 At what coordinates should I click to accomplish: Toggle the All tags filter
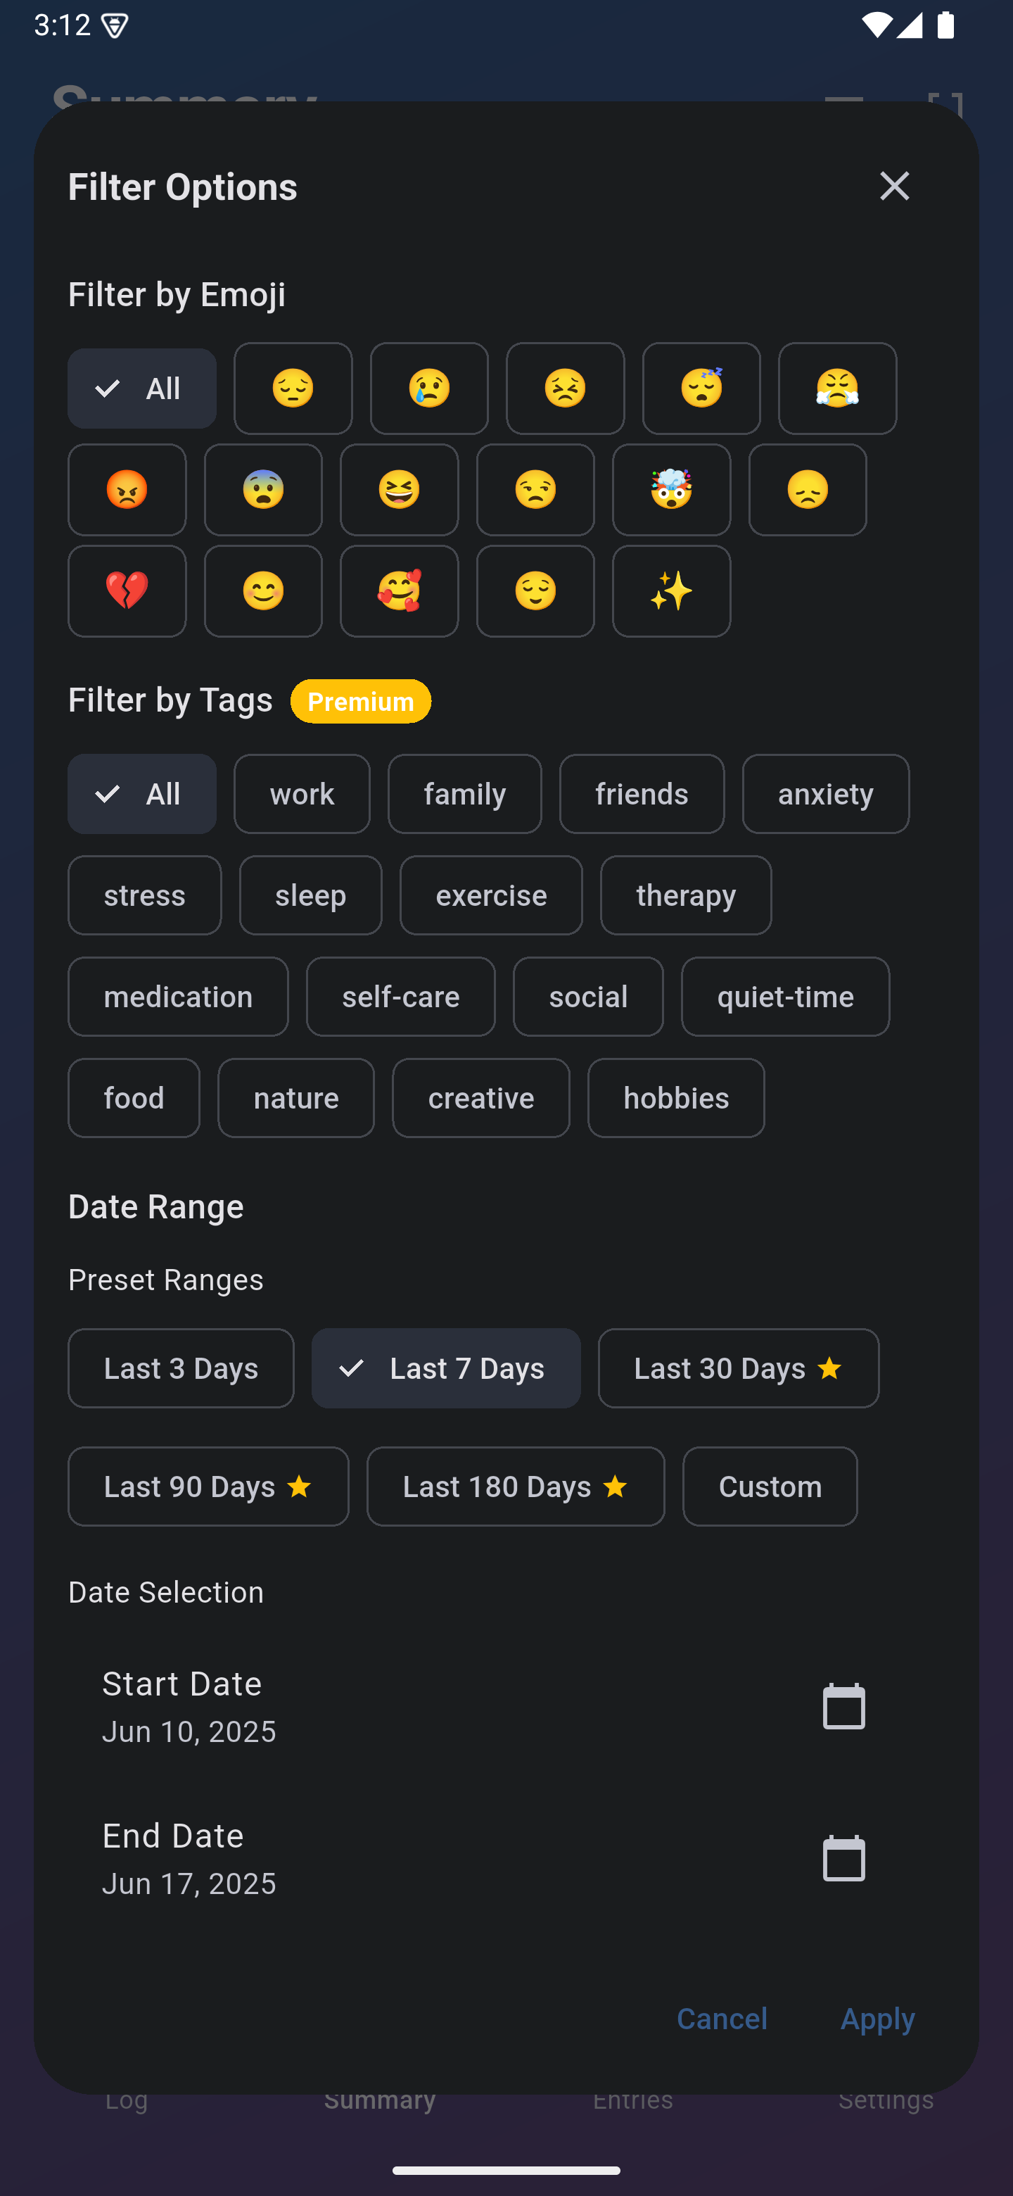click(x=141, y=794)
